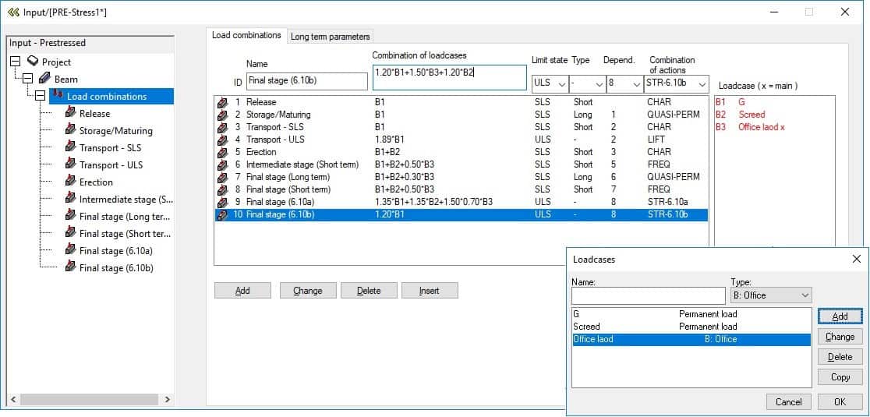Select Intermediate stage (Short term) list row
The width and height of the screenshot is (870, 417).
click(461, 164)
